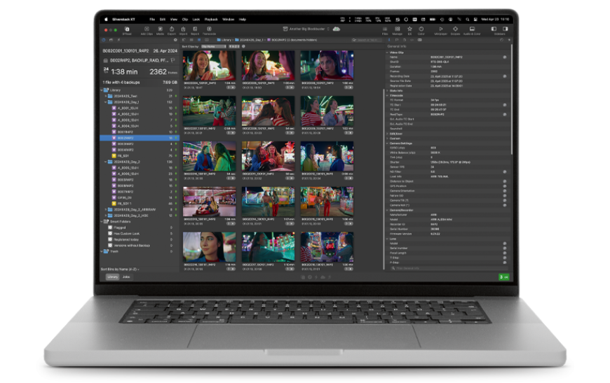Open the Help menu
610x383 pixels.
[x=243, y=20]
